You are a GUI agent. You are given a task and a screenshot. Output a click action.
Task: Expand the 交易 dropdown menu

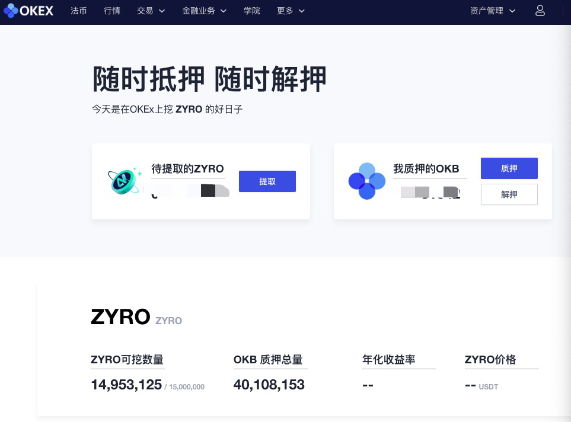click(x=151, y=11)
